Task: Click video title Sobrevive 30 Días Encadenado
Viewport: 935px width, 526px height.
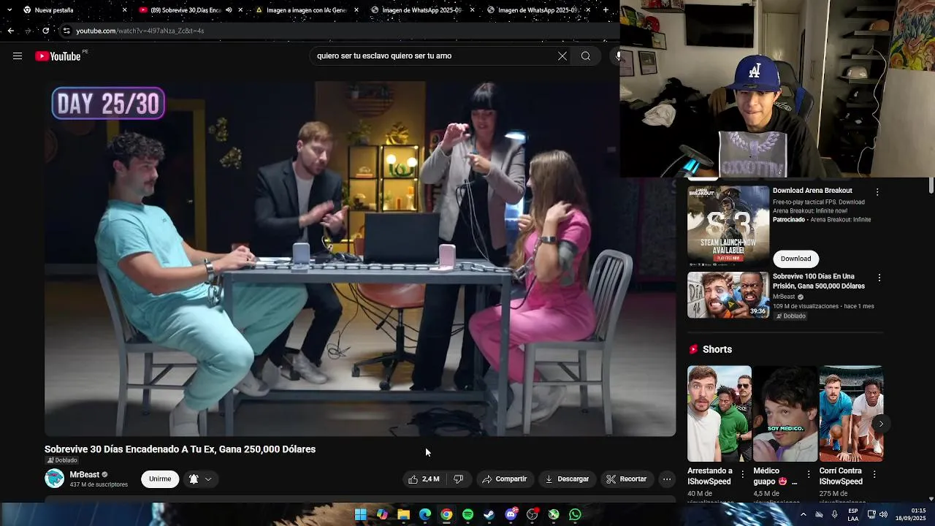Action: click(x=180, y=449)
